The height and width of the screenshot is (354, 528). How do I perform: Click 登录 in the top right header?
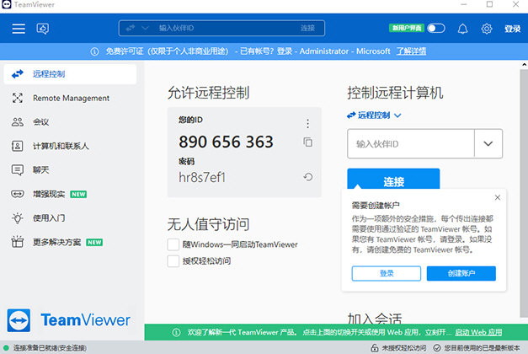(x=512, y=29)
